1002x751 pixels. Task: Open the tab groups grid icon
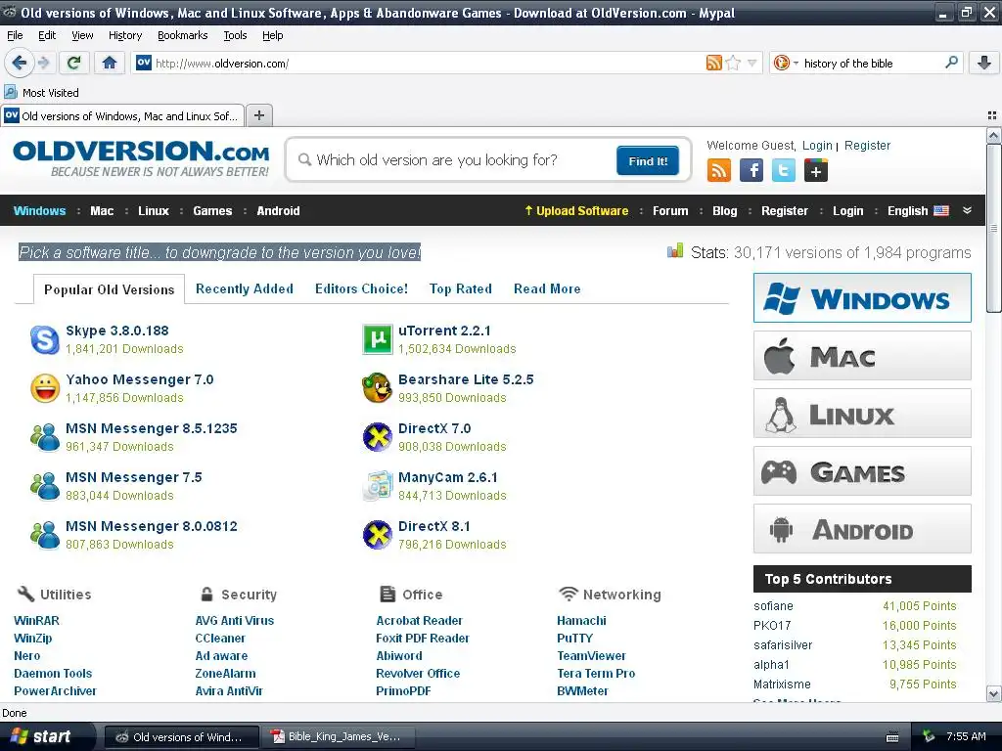coord(992,115)
